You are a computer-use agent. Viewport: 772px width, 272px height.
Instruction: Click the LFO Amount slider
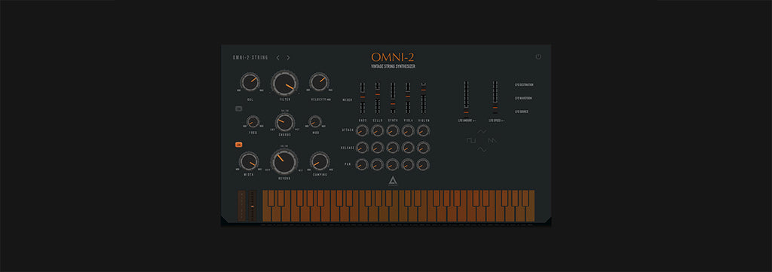466,98
